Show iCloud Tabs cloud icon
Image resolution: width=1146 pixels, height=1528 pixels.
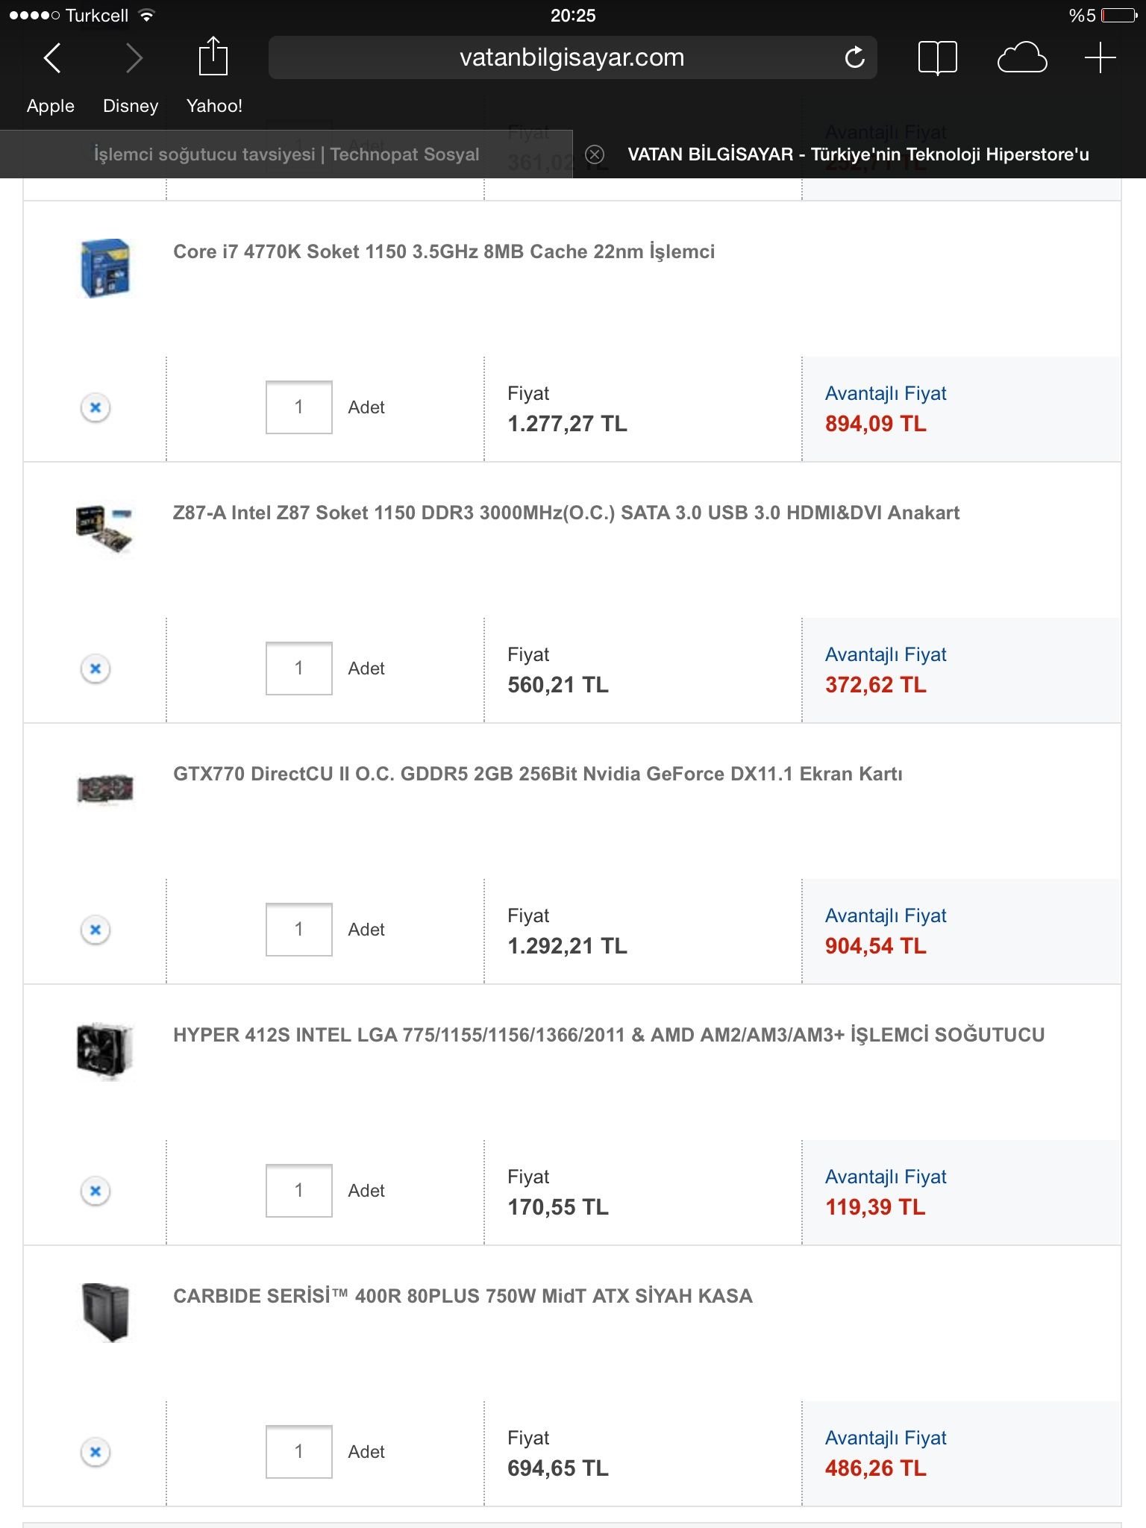[x=1021, y=57]
